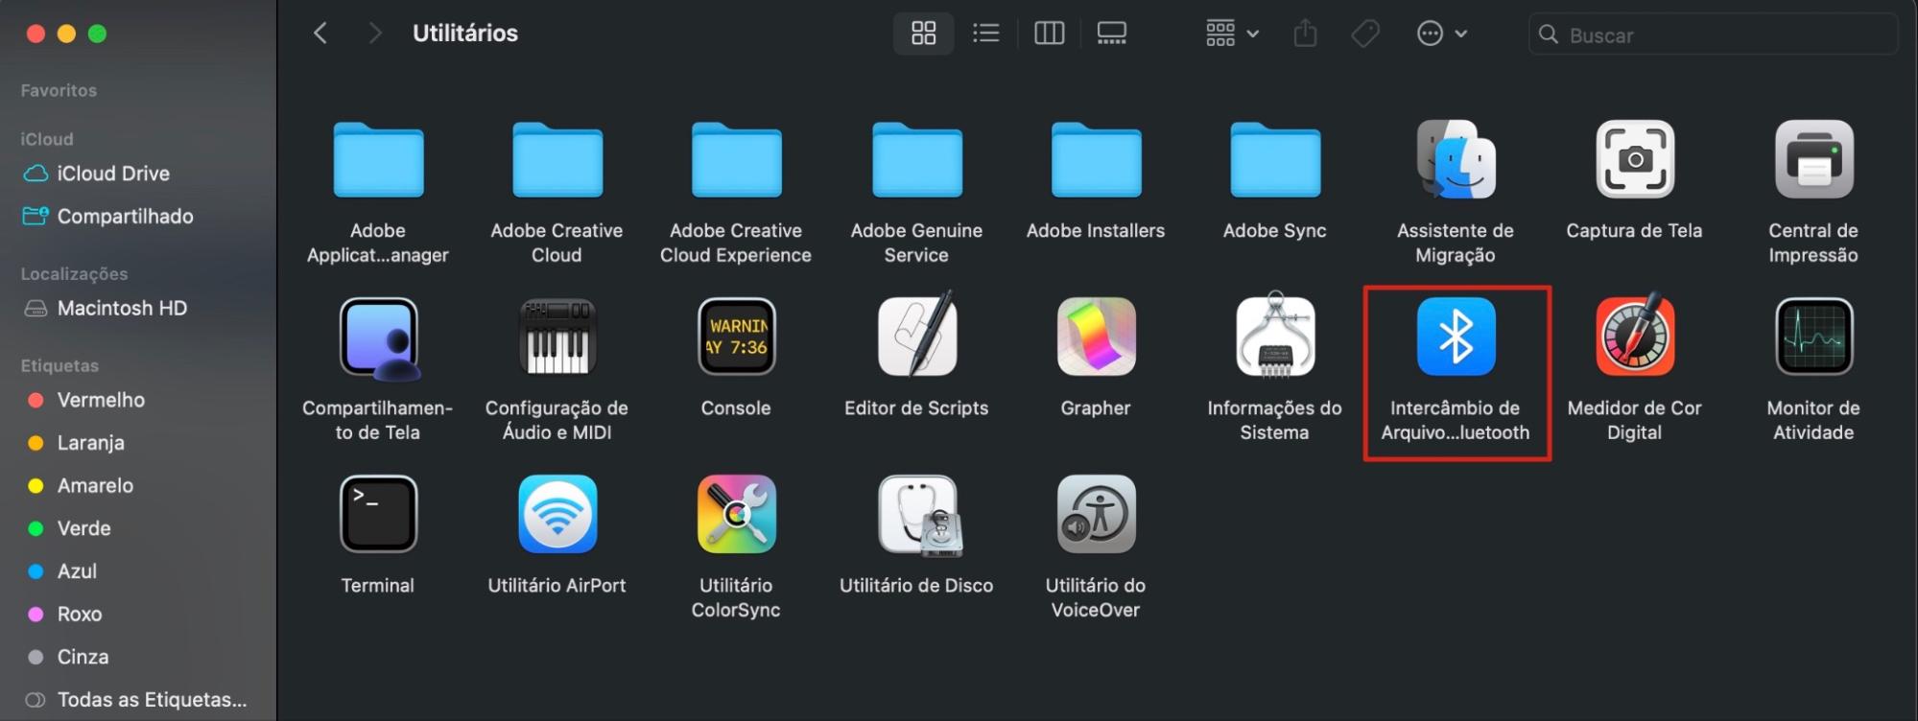Open the Adobe Installers folder
Viewport: 1918px width, 721px height.
[1096, 159]
